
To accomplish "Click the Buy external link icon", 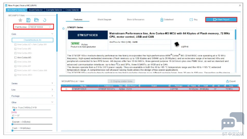I will (191, 20).
